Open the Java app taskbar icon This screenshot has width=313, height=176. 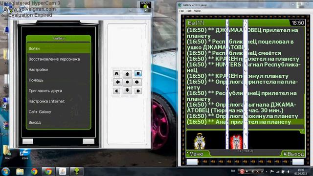[63, 172]
